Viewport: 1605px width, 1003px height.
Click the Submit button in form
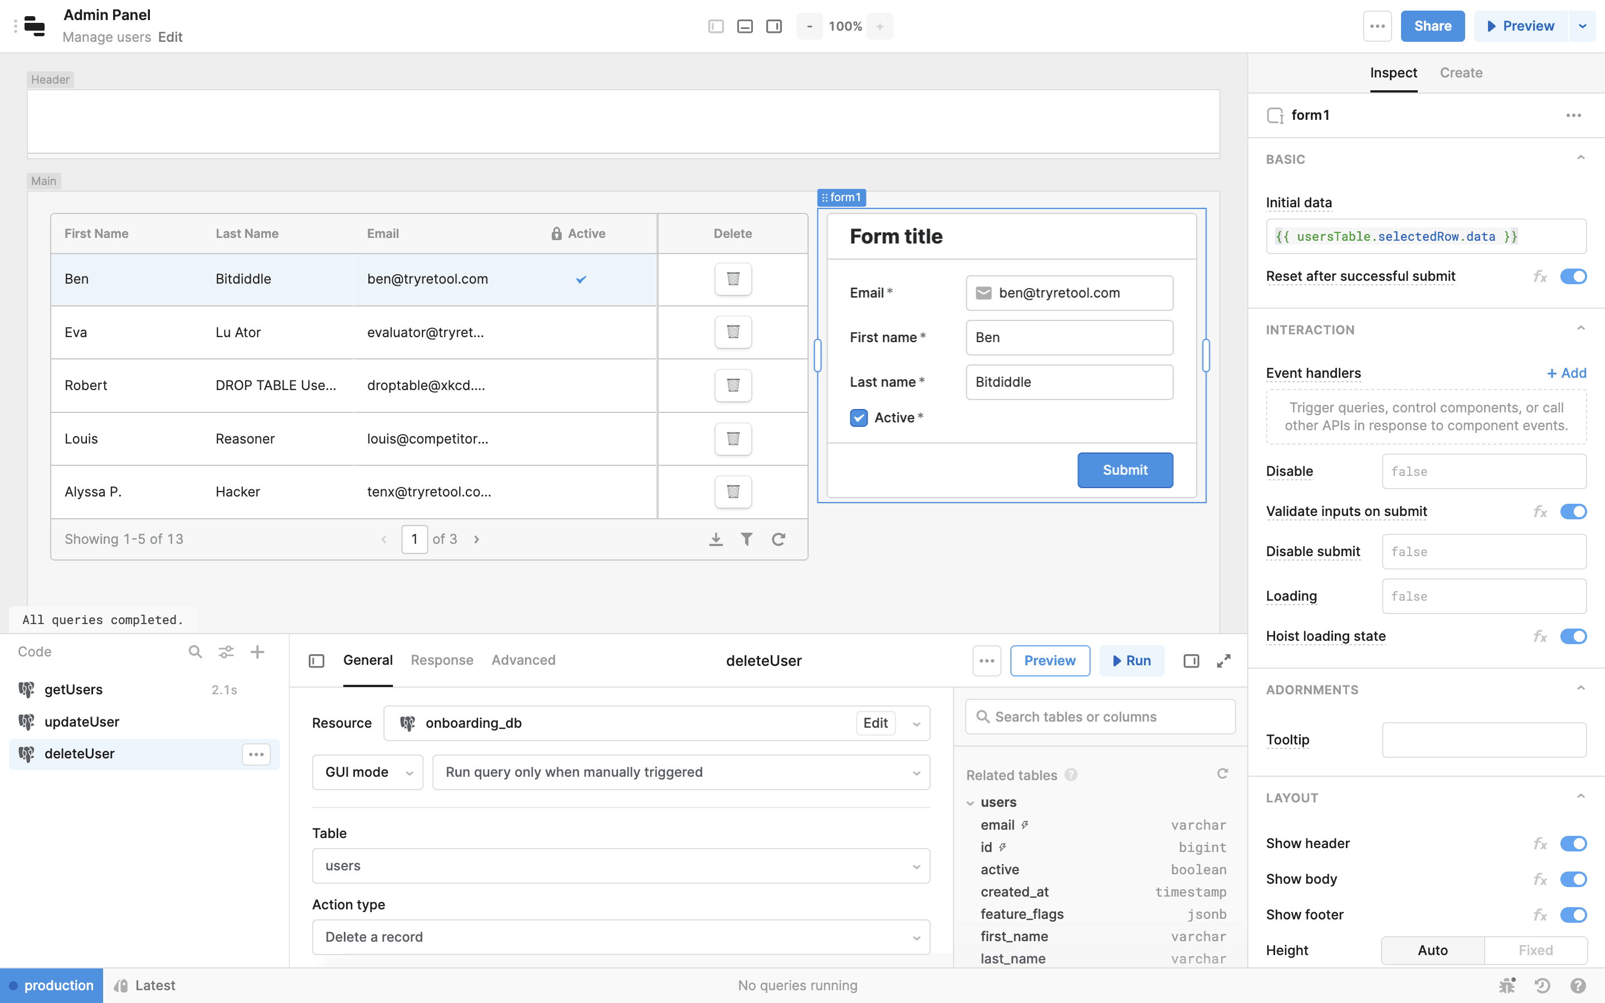tap(1125, 470)
